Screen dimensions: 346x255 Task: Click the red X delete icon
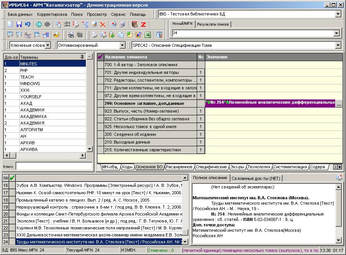click(x=103, y=24)
